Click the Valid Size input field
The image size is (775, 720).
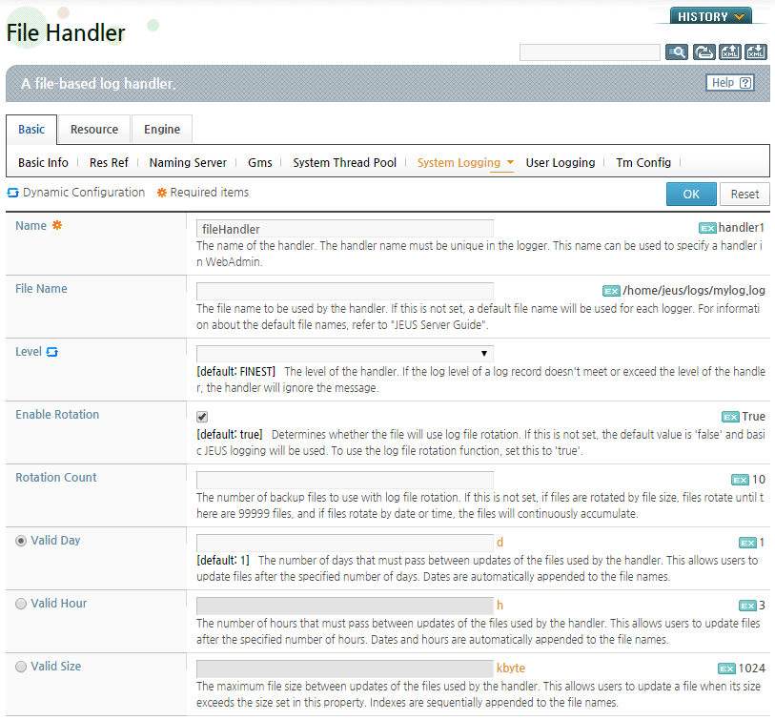[345, 669]
